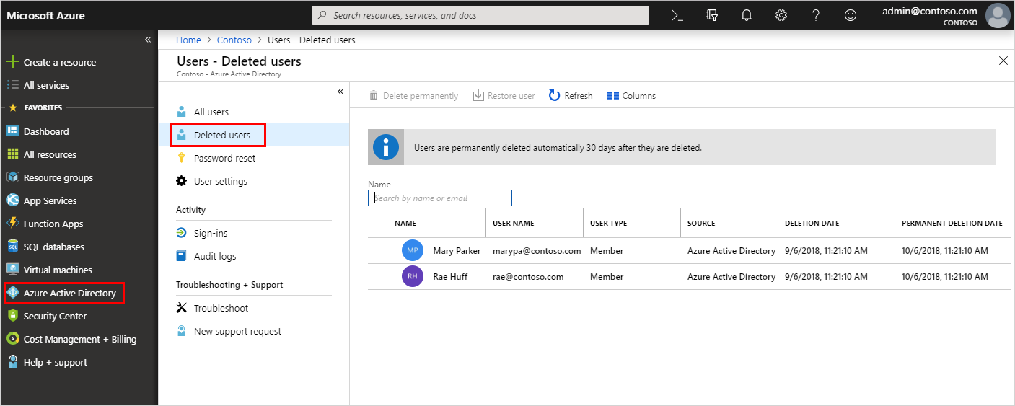Click marypa@contoso.com user name cell
The width and height of the screenshot is (1015, 406).
tap(537, 251)
